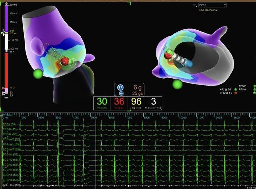This screenshot has width=256, height=189.
Task: Click the LAT Isochronal map type label
Action: [208, 10]
